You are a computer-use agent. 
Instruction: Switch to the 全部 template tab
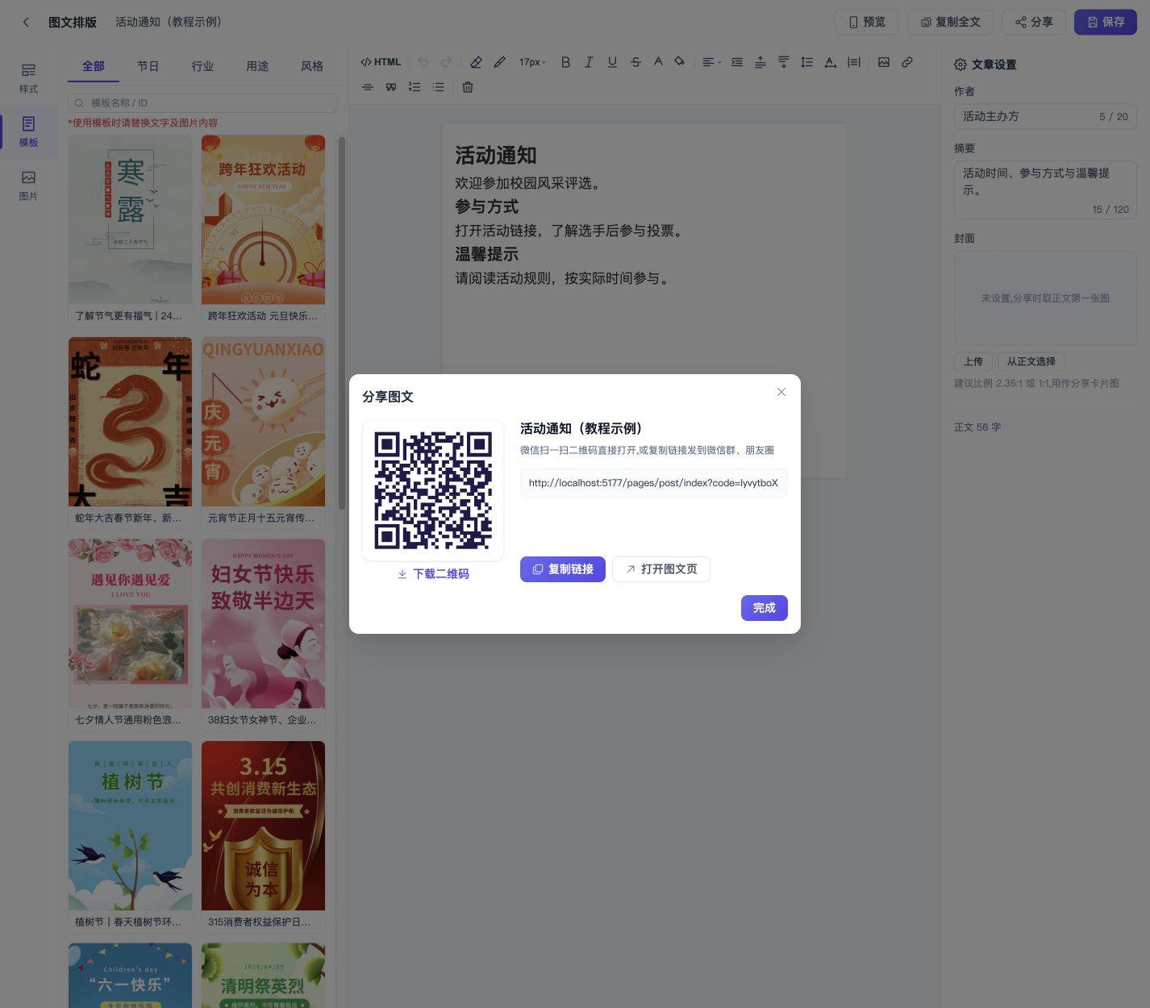pos(94,66)
